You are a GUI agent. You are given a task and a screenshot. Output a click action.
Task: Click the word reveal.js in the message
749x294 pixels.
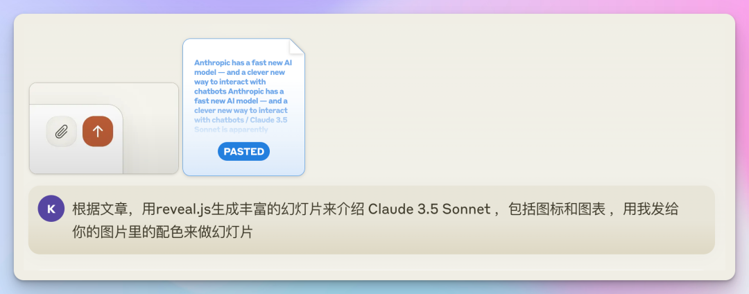pyautogui.click(x=182, y=209)
